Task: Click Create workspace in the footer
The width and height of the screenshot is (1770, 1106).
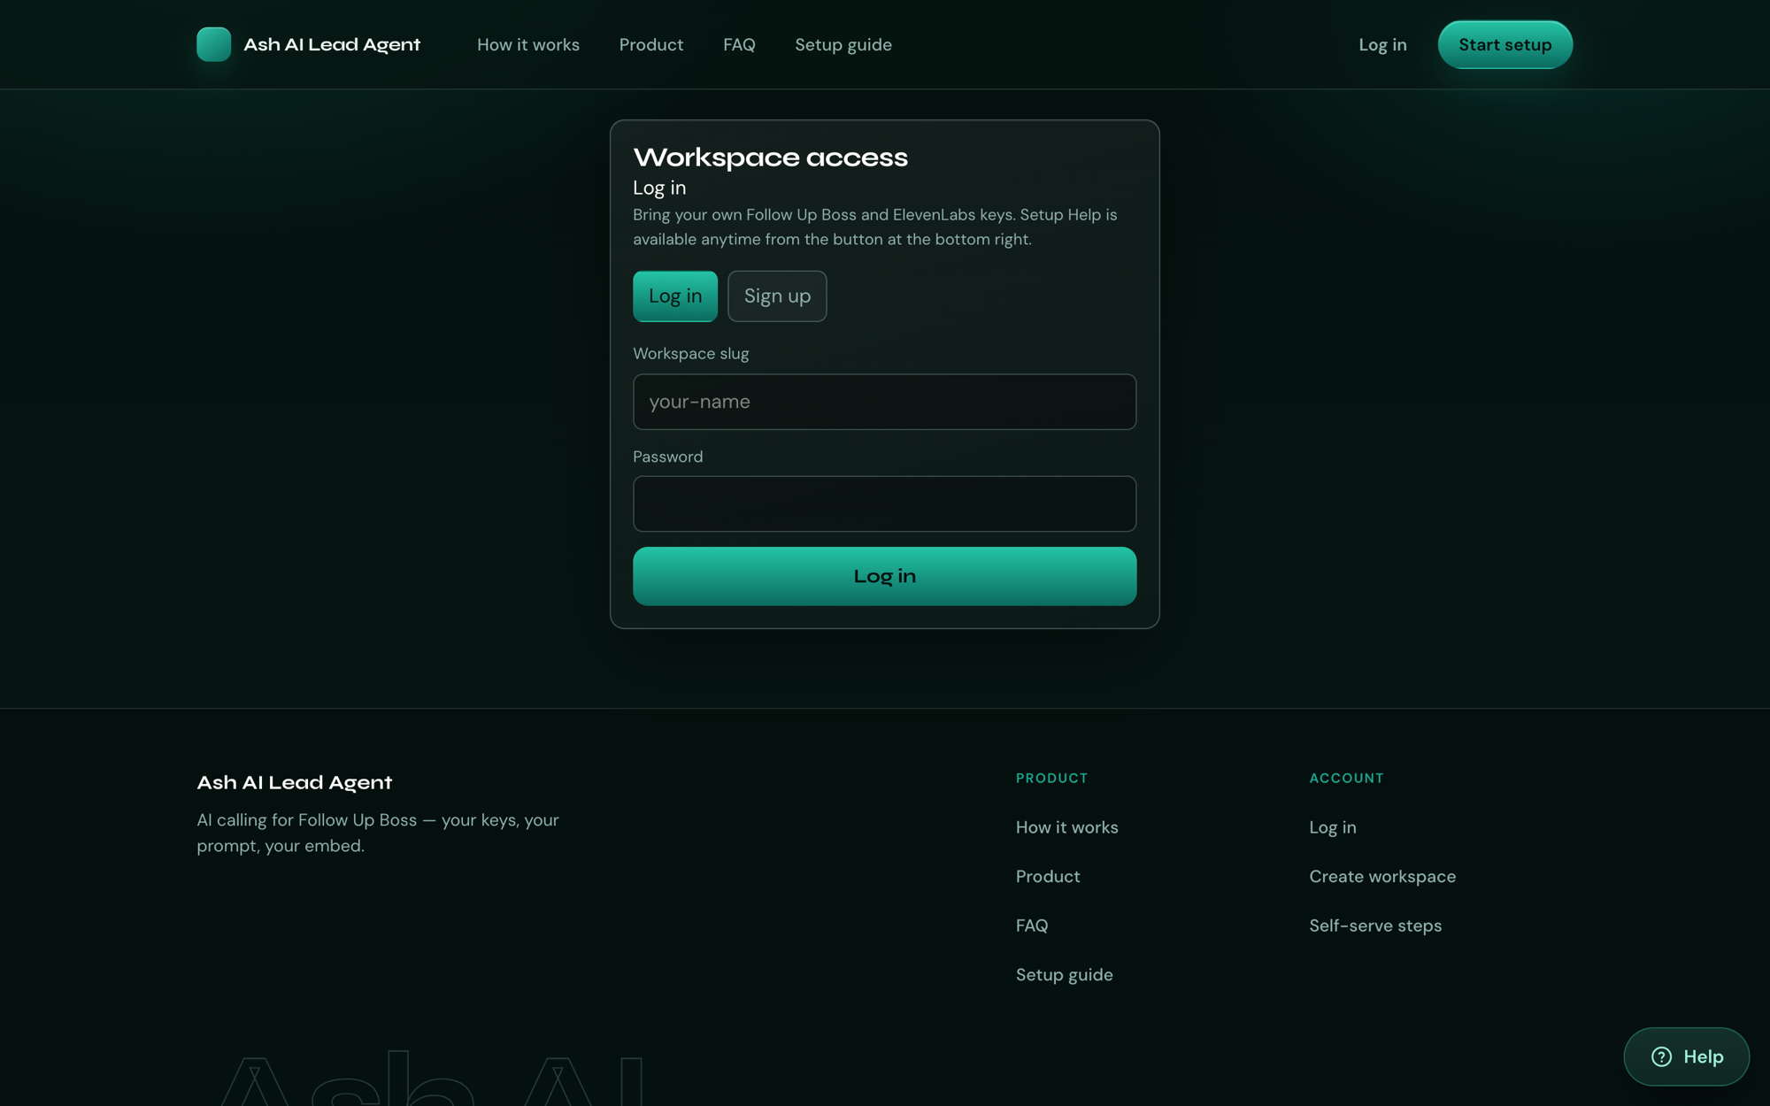Action: [1382, 876]
